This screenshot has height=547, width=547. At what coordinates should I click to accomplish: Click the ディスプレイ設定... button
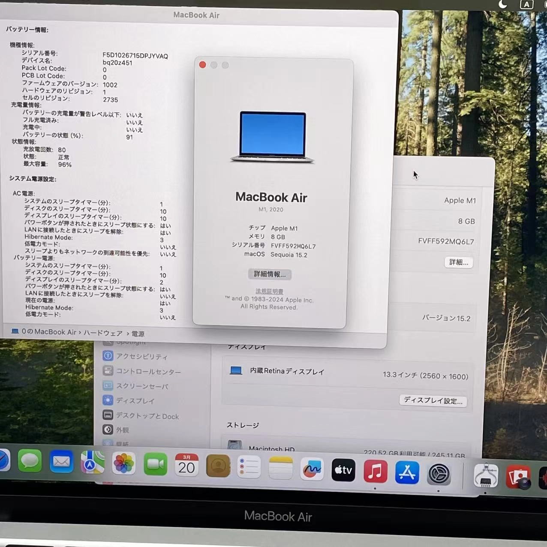pos(433,400)
